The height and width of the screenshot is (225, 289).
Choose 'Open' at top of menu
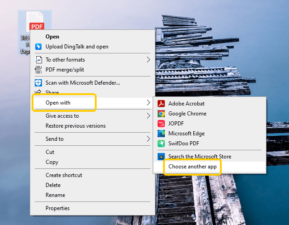pyautogui.click(x=52, y=37)
